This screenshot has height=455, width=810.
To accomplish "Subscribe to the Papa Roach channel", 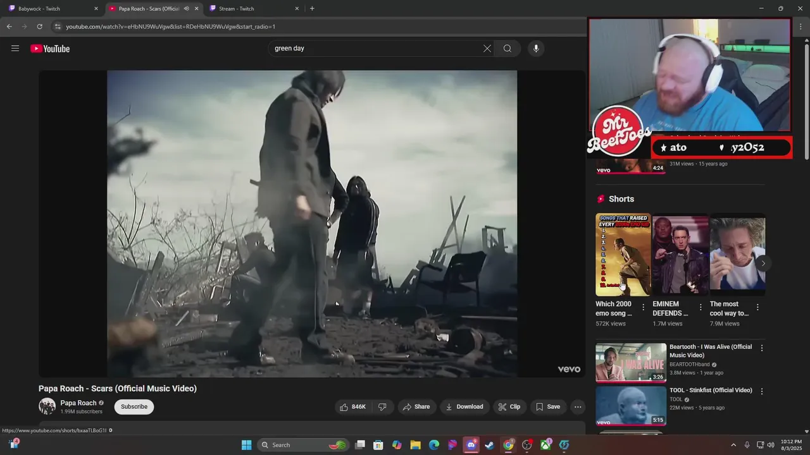I will [x=134, y=407].
